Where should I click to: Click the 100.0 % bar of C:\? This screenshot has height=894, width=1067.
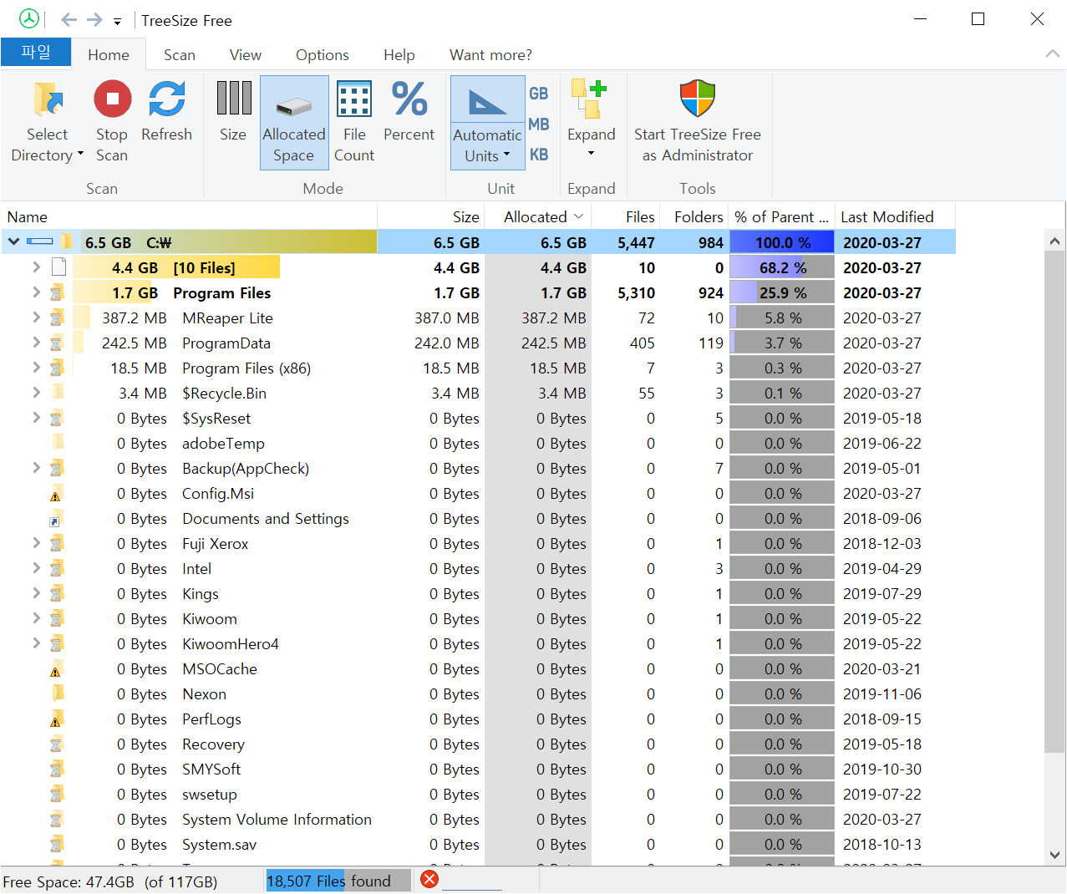(x=782, y=242)
